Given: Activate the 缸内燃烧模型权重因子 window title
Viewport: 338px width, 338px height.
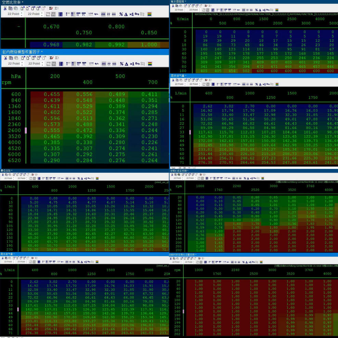Looking at the screenshot, I should click(x=21, y=52).
